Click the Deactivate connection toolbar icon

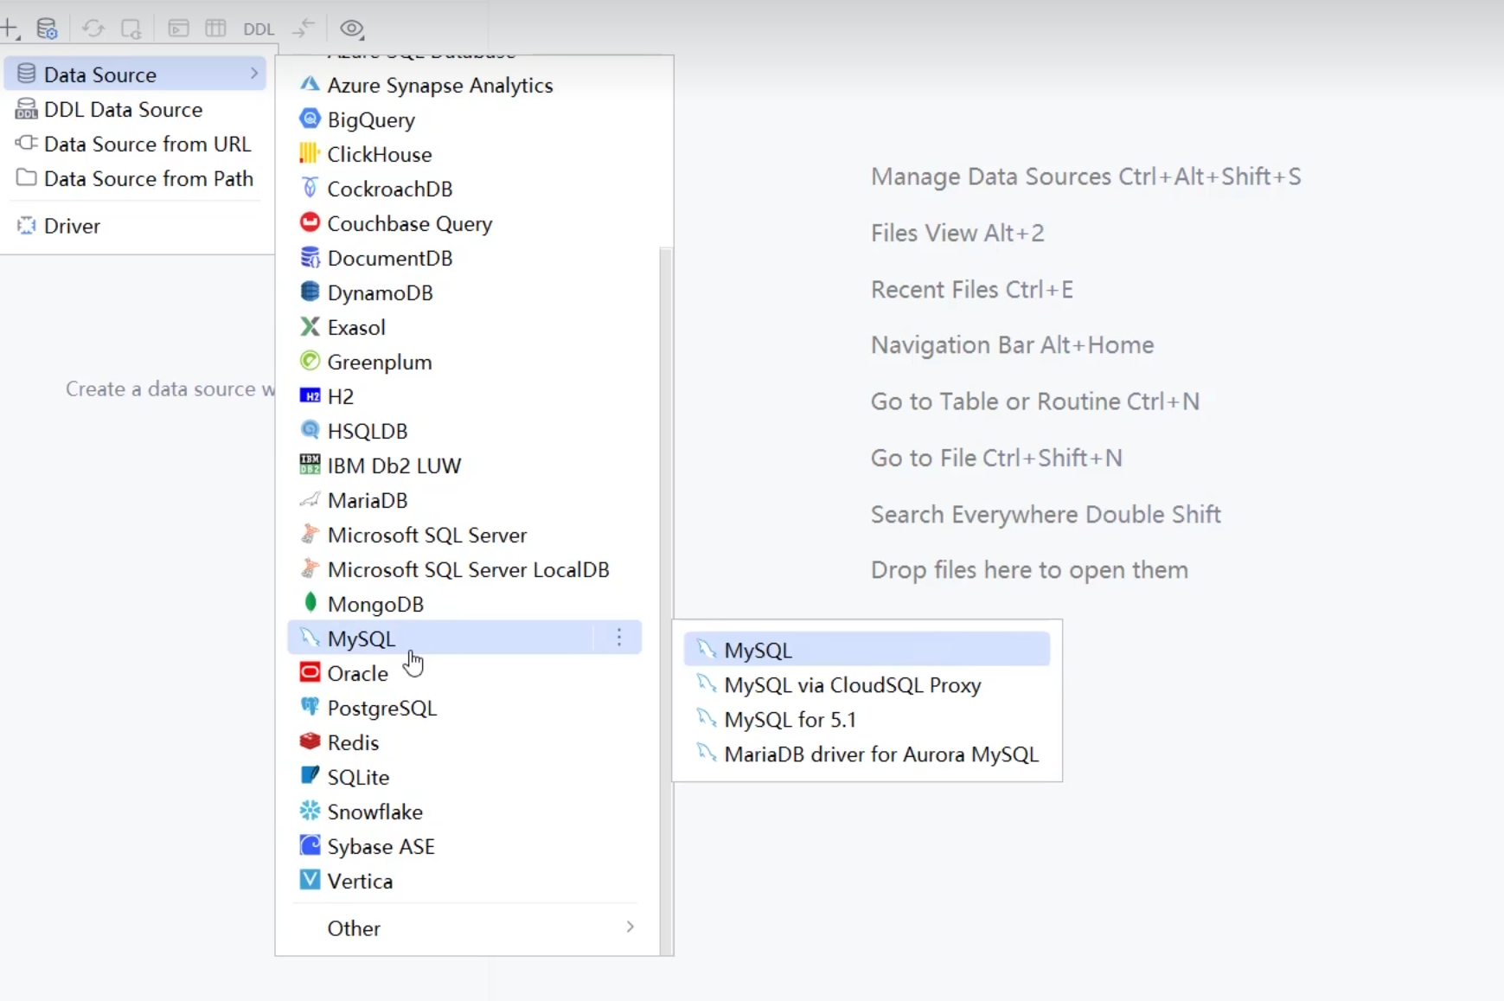[131, 29]
